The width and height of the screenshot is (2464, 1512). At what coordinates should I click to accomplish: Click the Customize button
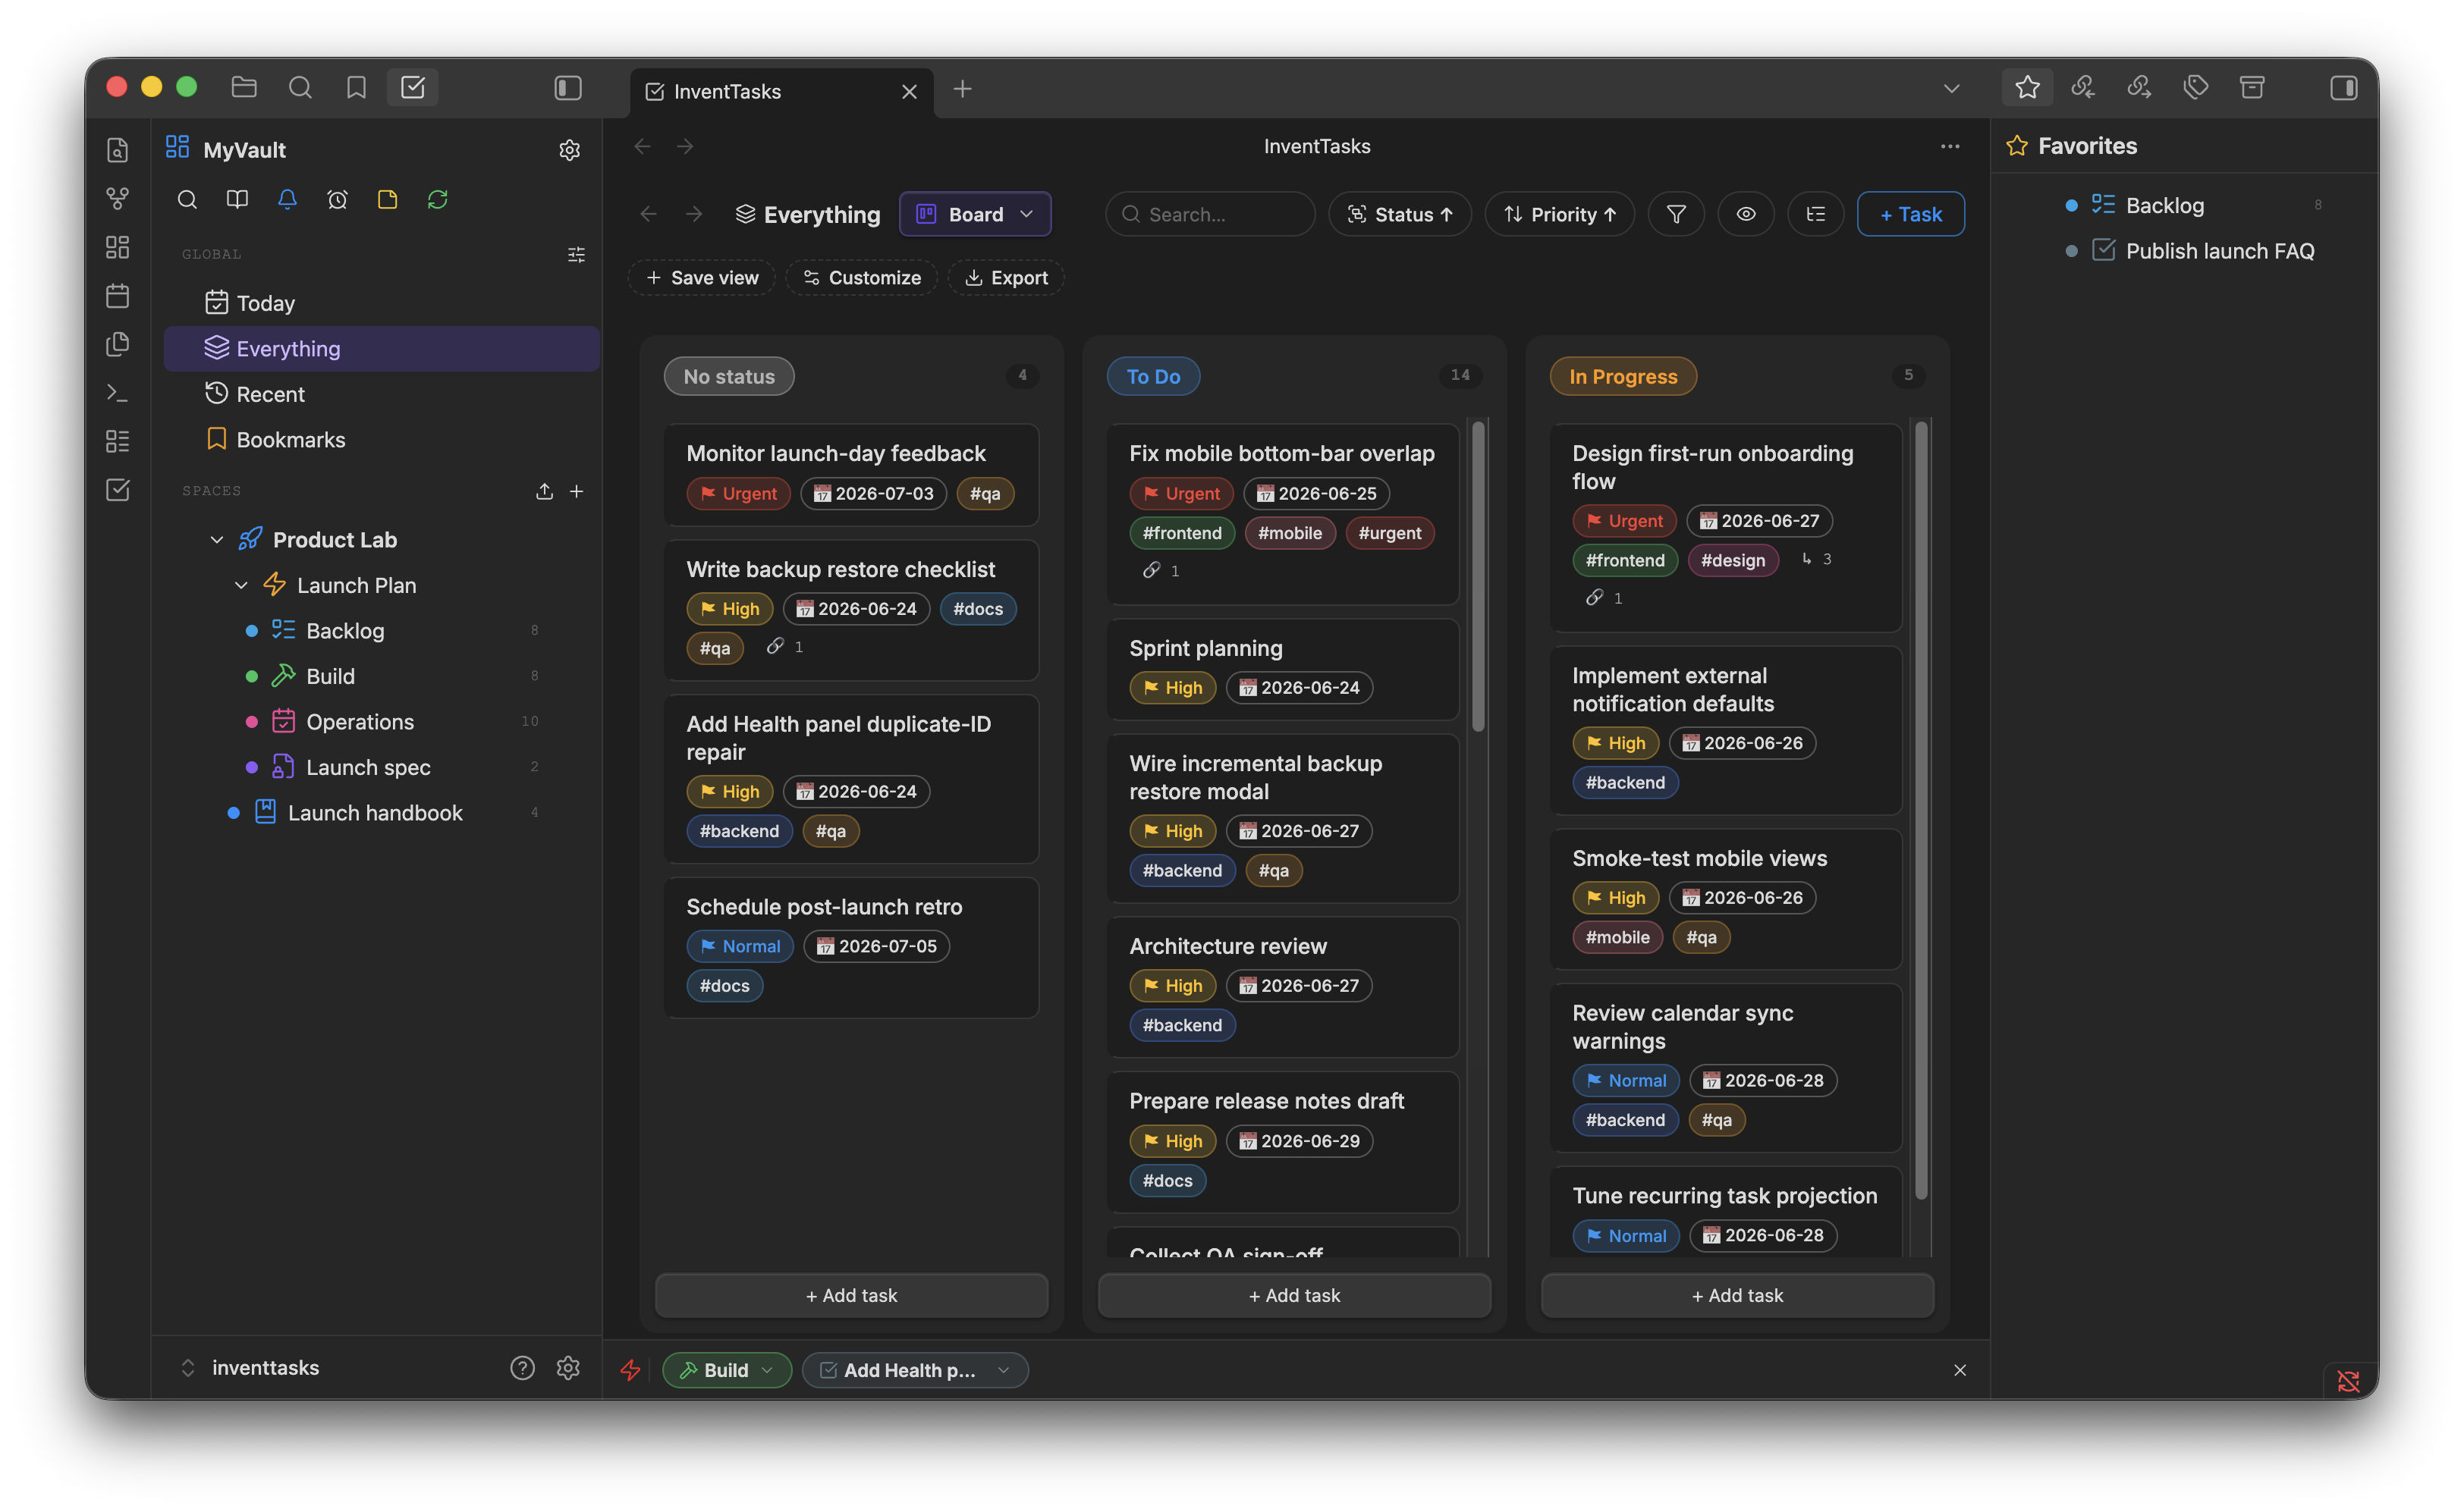point(861,278)
